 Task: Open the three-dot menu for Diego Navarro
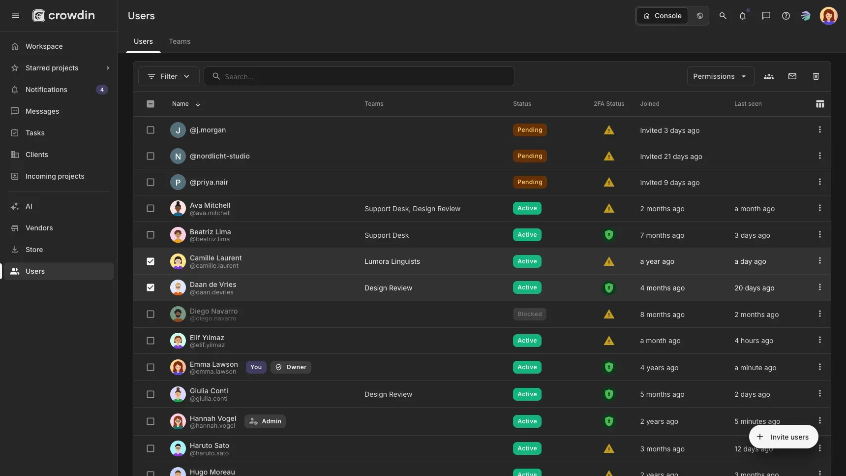point(819,314)
